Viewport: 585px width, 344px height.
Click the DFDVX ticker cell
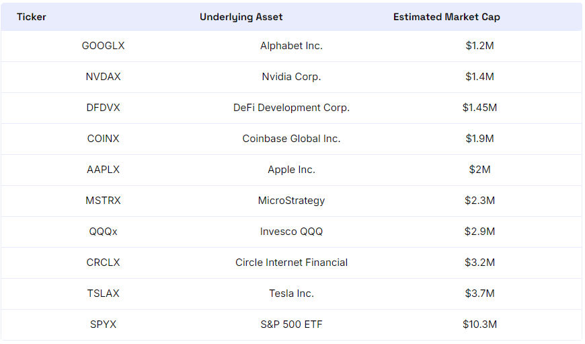click(103, 108)
